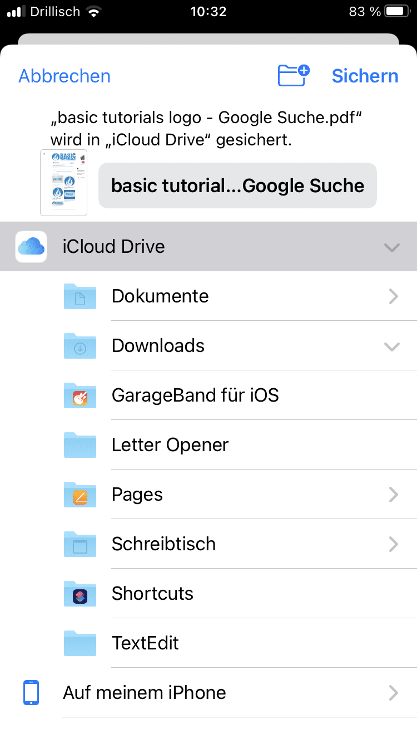
Task: Collapse the iCloud Drive section chevron
Action: (x=392, y=247)
